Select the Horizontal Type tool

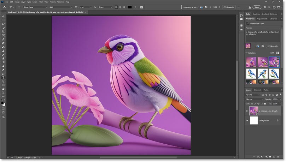[x=4, y=77]
